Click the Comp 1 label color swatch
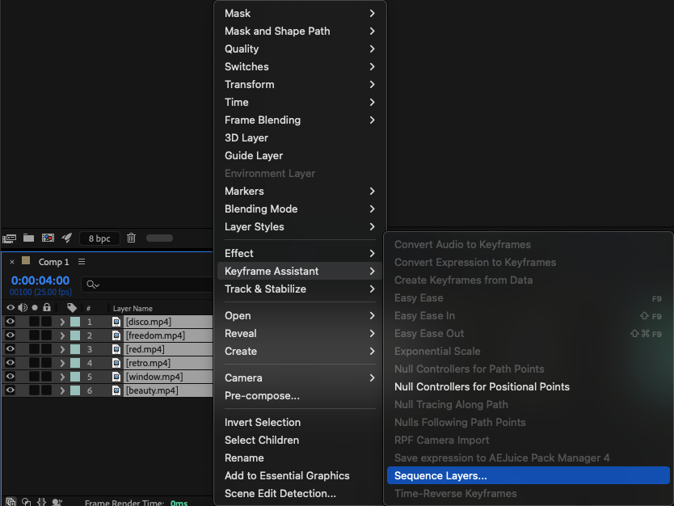Screen dimensions: 674x506 (26, 260)
